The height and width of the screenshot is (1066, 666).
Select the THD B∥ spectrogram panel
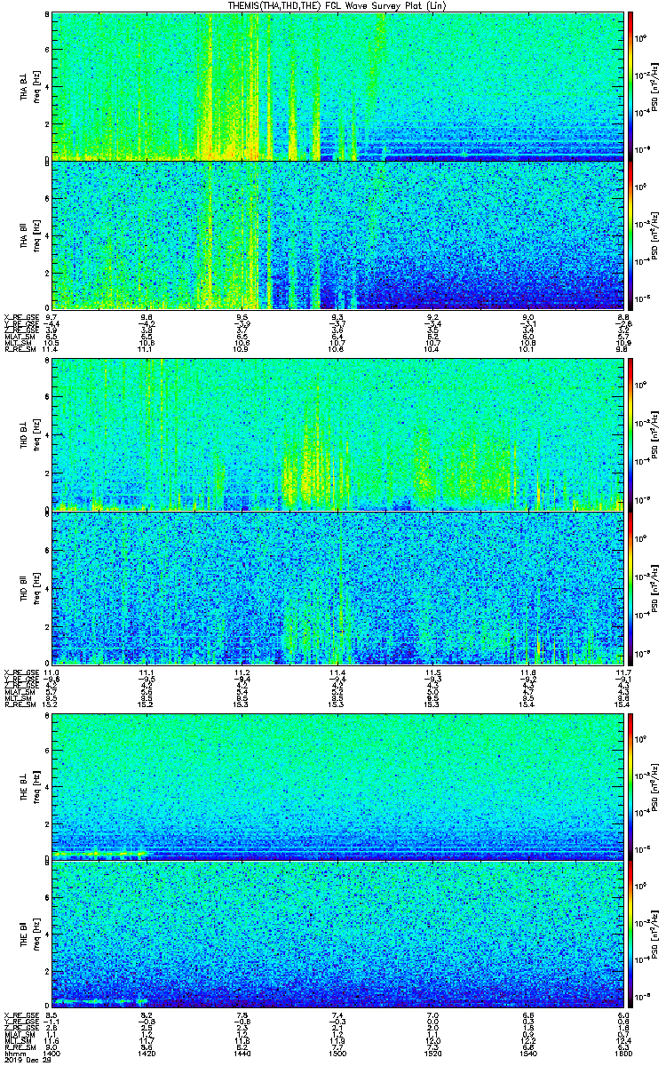pos(338,586)
